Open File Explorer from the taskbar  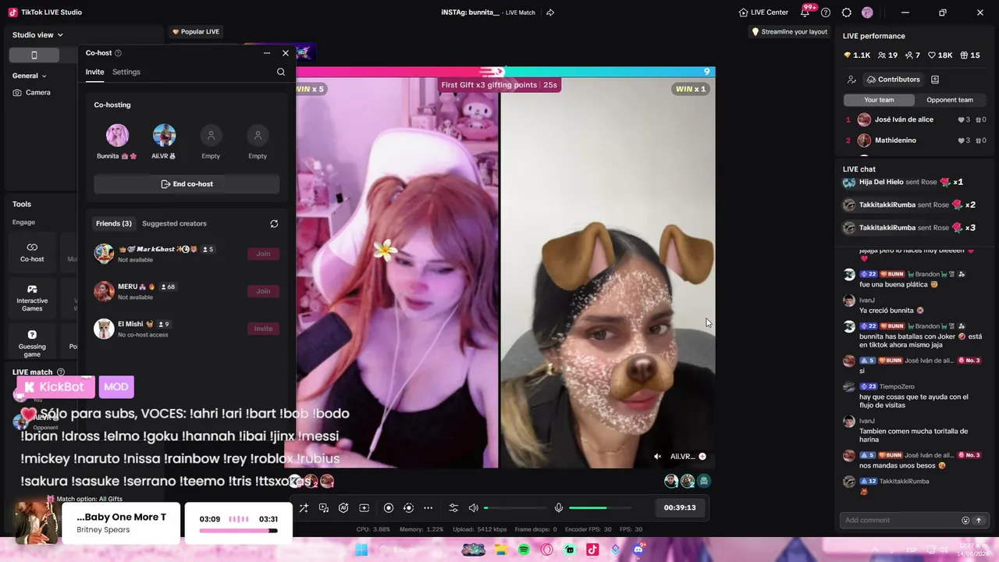tap(501, 550)
